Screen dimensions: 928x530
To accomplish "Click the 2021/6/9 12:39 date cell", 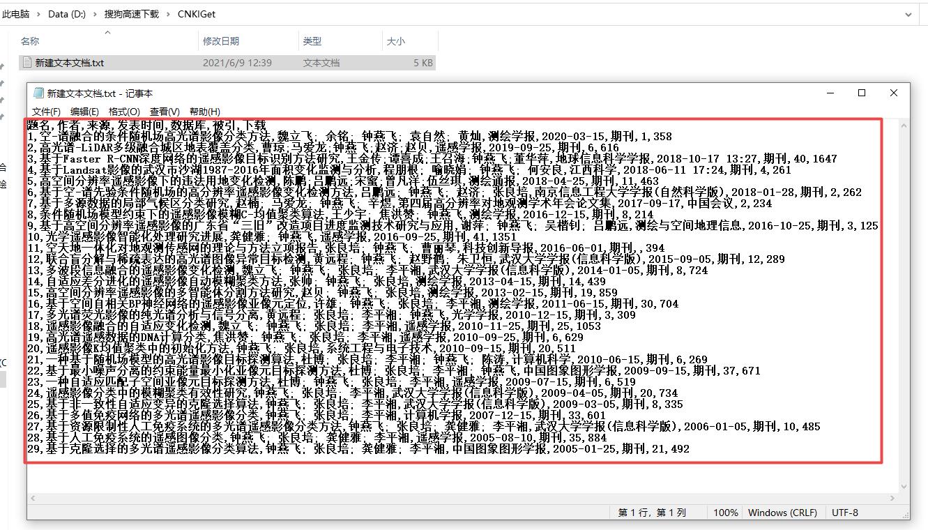I will pyautogui.click(x=237, y=63).
